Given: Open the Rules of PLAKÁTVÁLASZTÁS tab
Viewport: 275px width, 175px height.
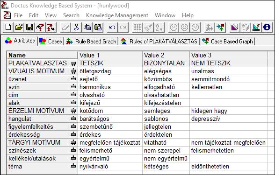Looking at the screenshot, I should click(159, 42).
